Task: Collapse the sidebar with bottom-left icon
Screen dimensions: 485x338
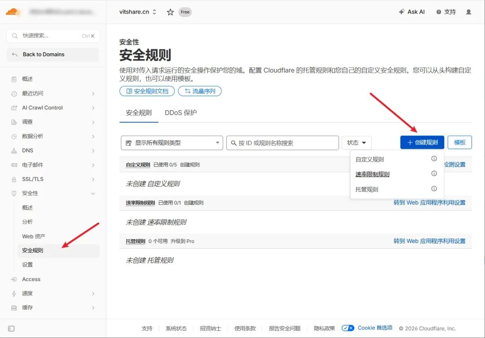Action: tap(11, 329)
